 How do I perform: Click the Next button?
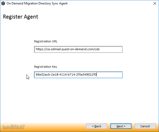point(121,126)
